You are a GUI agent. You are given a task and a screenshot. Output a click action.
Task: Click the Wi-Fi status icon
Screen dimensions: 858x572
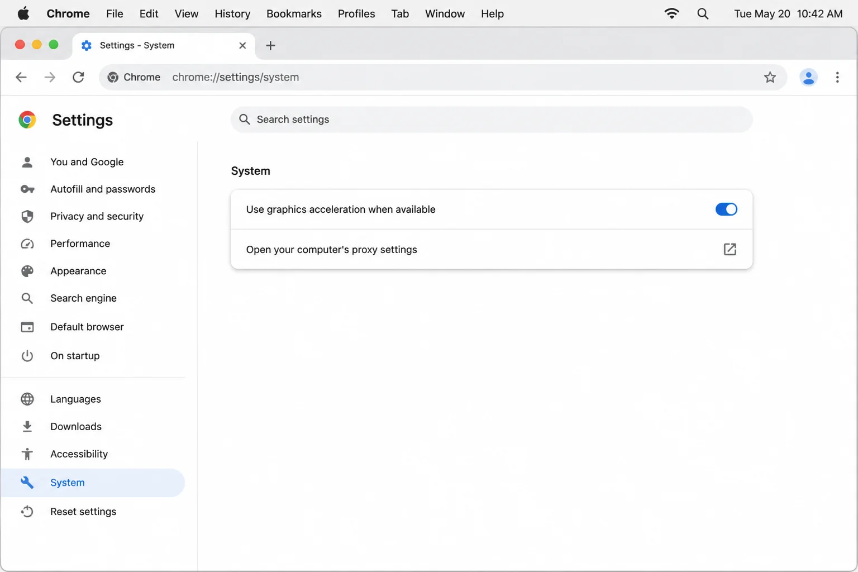click(x=672, y=13)
